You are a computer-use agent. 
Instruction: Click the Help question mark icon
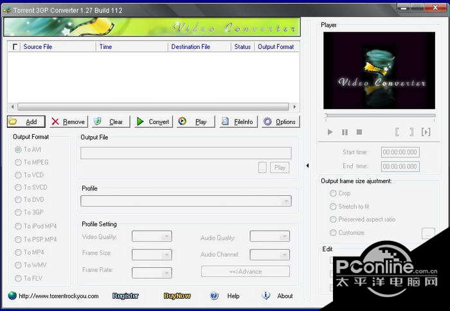tap(214, 296)
